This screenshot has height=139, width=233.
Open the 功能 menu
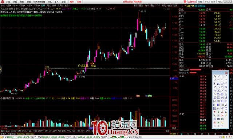click(x=15, y=2)
